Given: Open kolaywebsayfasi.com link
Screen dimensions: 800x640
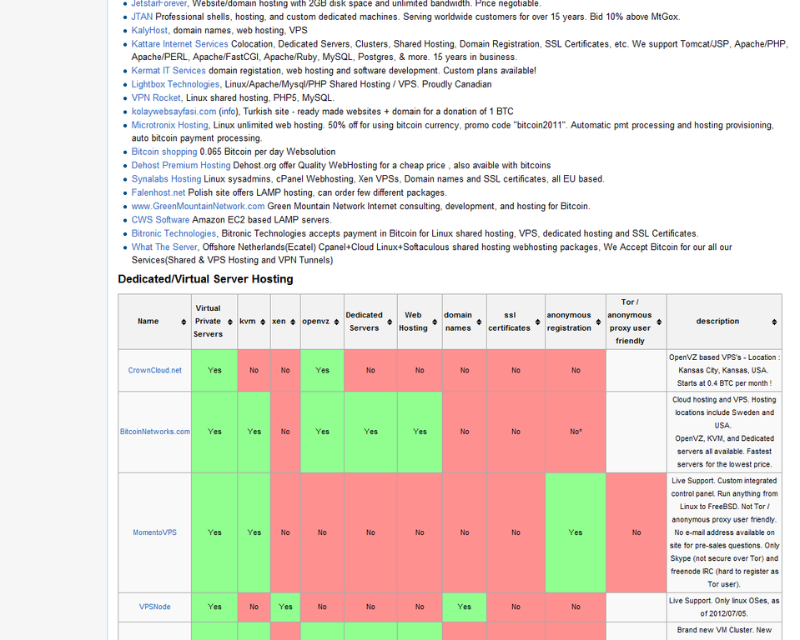Looking at the screenshot, I should tap(174, 112).
